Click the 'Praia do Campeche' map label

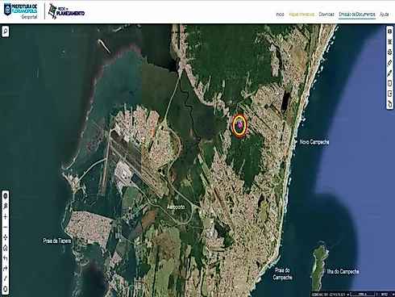tap(282, 274)
